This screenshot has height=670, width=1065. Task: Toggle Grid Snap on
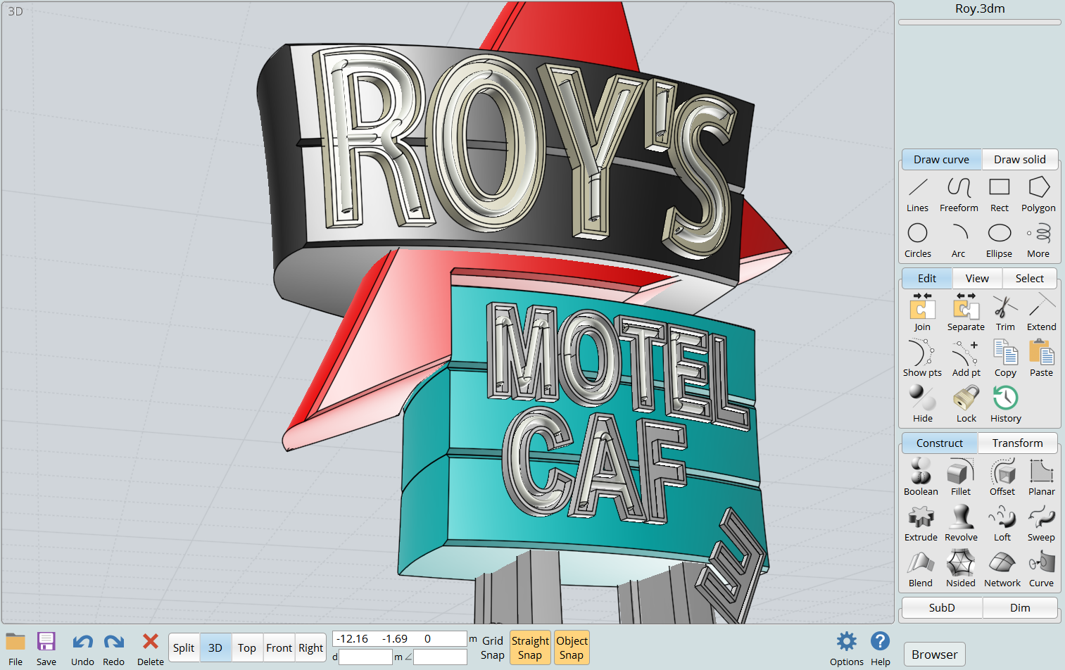492,647
